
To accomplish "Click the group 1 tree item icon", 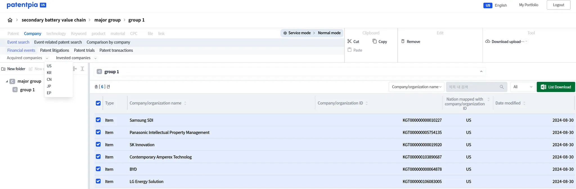I will (x=15, y=90).
